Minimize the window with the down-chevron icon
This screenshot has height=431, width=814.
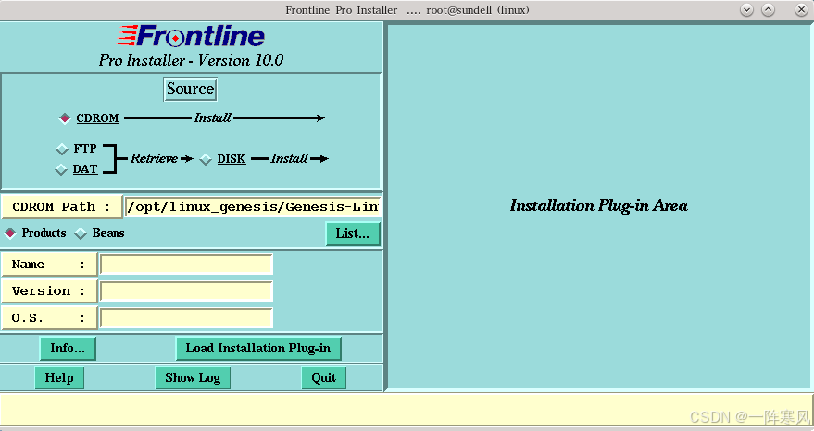(x=746, y=9)
